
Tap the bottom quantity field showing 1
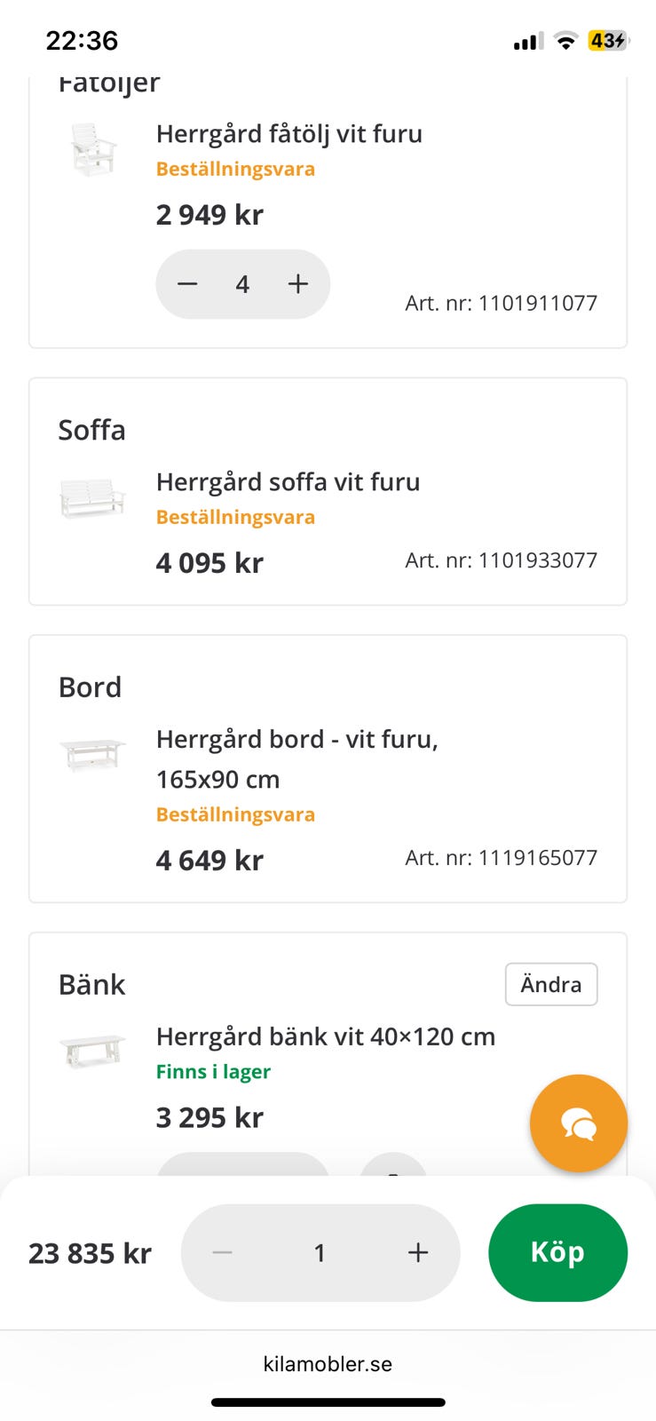[320, 1252]
